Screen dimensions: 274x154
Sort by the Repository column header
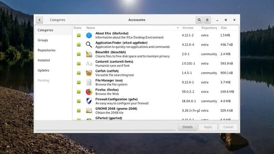209,28
